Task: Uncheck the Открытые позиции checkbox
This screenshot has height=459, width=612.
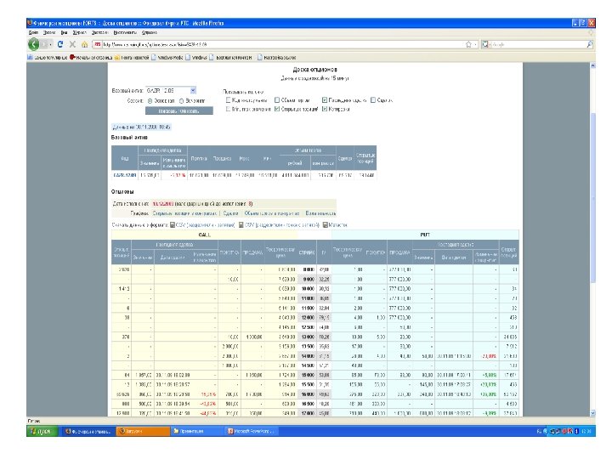Action: pos(277,110)
